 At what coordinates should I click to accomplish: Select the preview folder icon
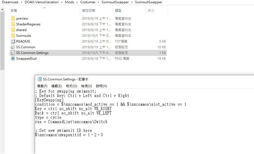13,18
